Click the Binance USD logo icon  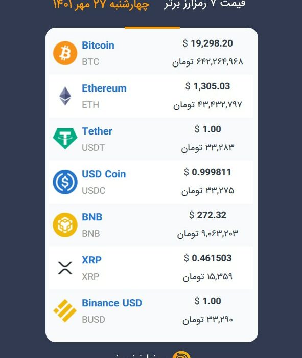65,311
